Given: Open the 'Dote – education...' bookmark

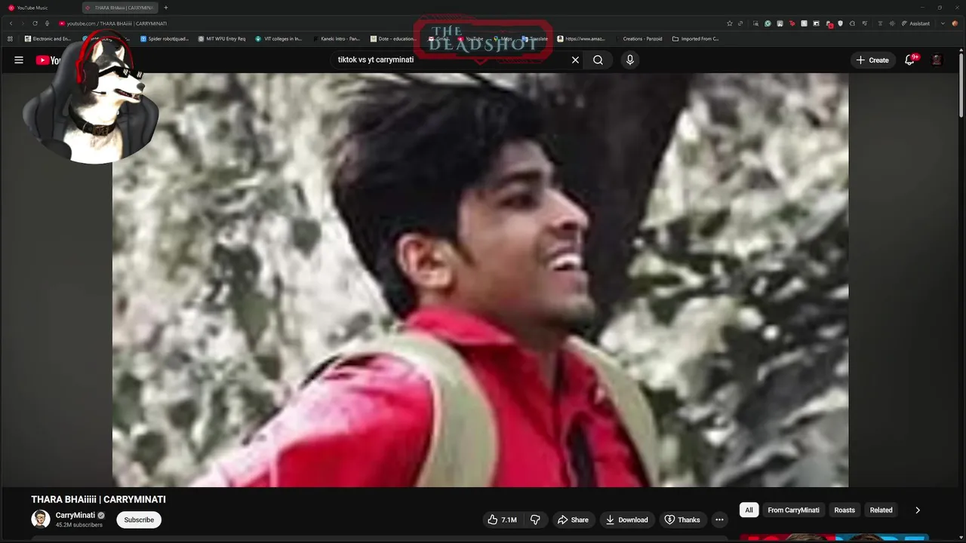Looking at the screenshot, I should coord(393,38).
